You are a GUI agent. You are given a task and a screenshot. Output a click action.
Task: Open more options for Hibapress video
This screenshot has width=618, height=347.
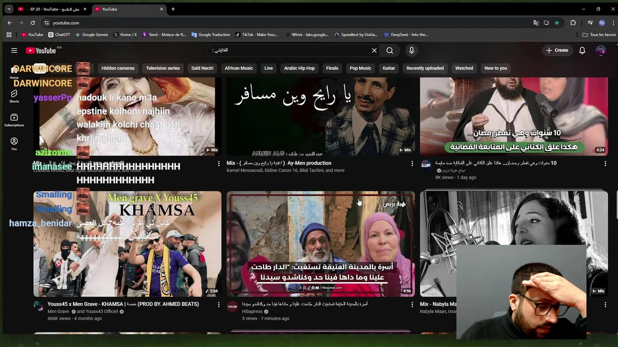click(412, 305)
